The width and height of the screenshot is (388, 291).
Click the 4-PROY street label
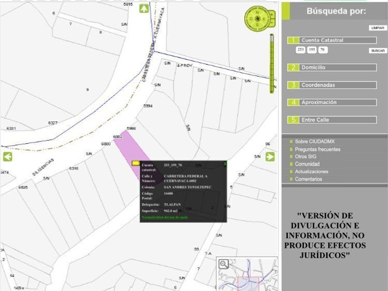click(x=185, y=65)
